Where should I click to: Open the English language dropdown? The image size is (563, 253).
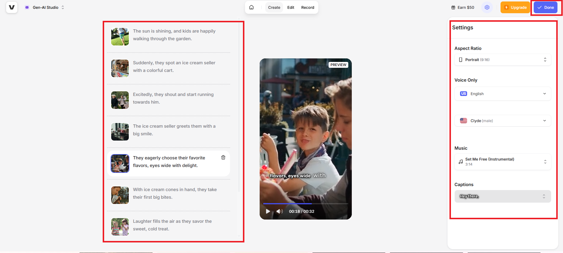[503, 94]
